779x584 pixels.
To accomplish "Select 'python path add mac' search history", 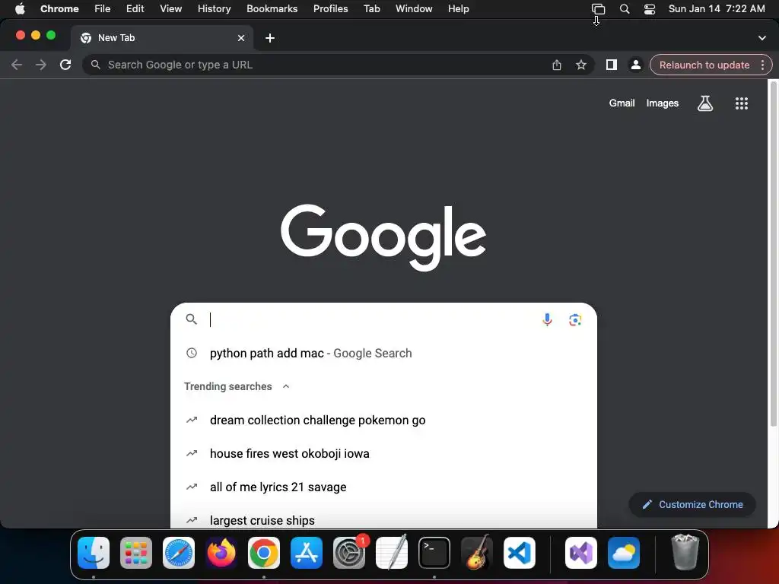I will (x=383, y=353).
